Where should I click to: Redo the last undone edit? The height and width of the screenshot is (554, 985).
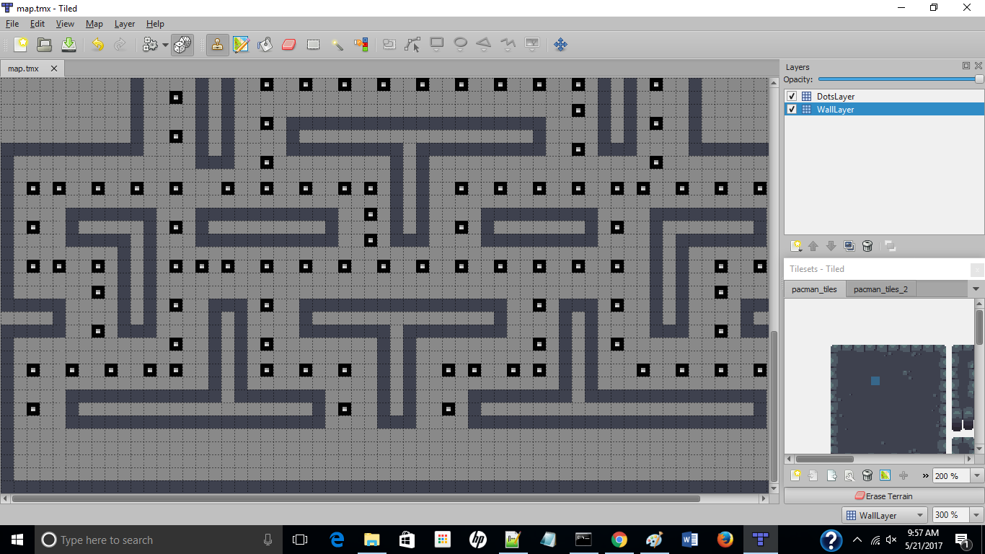120,45
